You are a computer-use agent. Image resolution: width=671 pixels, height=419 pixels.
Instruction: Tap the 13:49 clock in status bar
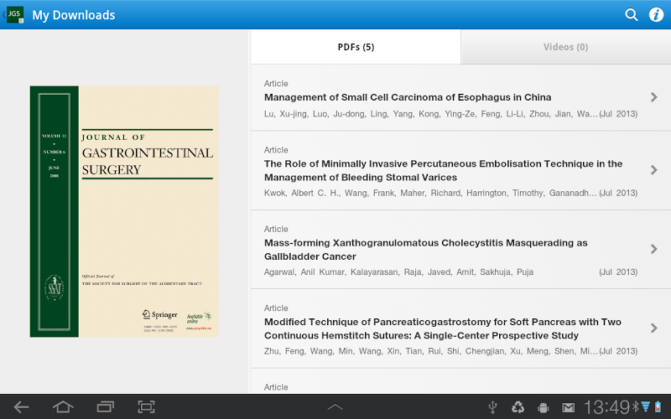tap(606, 407)
